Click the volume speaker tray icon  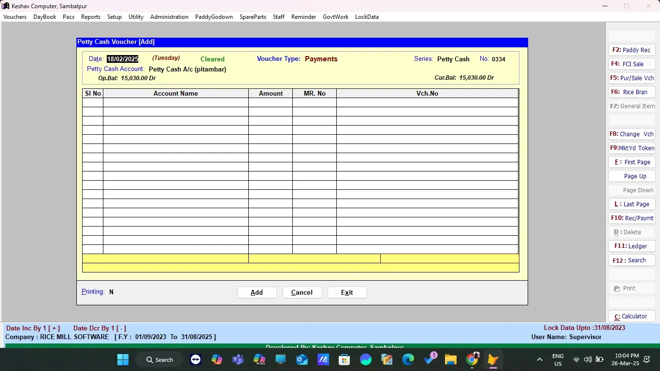point(588,360)
